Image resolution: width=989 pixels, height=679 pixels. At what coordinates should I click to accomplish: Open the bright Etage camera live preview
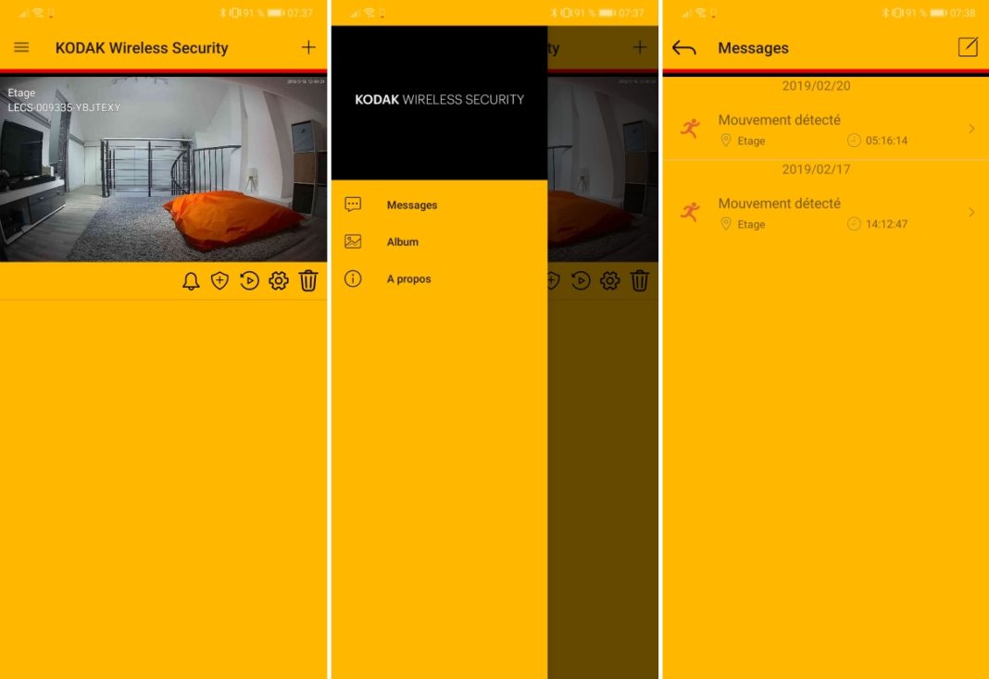click(x=163, y=168)
